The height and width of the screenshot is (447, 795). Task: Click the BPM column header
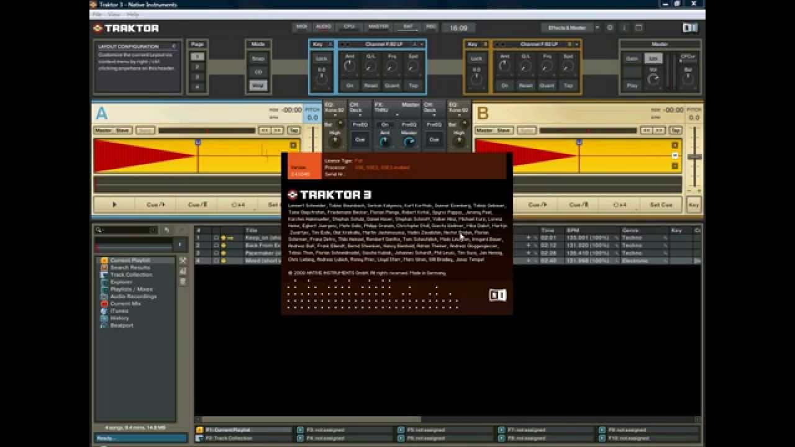click(592, 230)
